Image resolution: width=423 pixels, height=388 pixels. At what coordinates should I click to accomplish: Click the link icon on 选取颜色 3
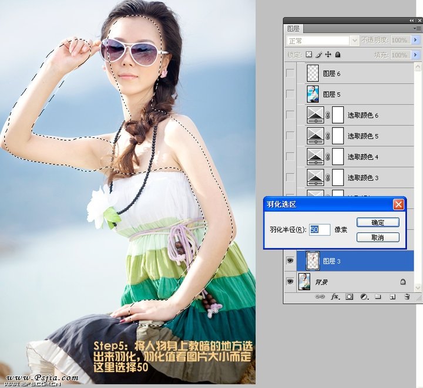coord(328,177)
